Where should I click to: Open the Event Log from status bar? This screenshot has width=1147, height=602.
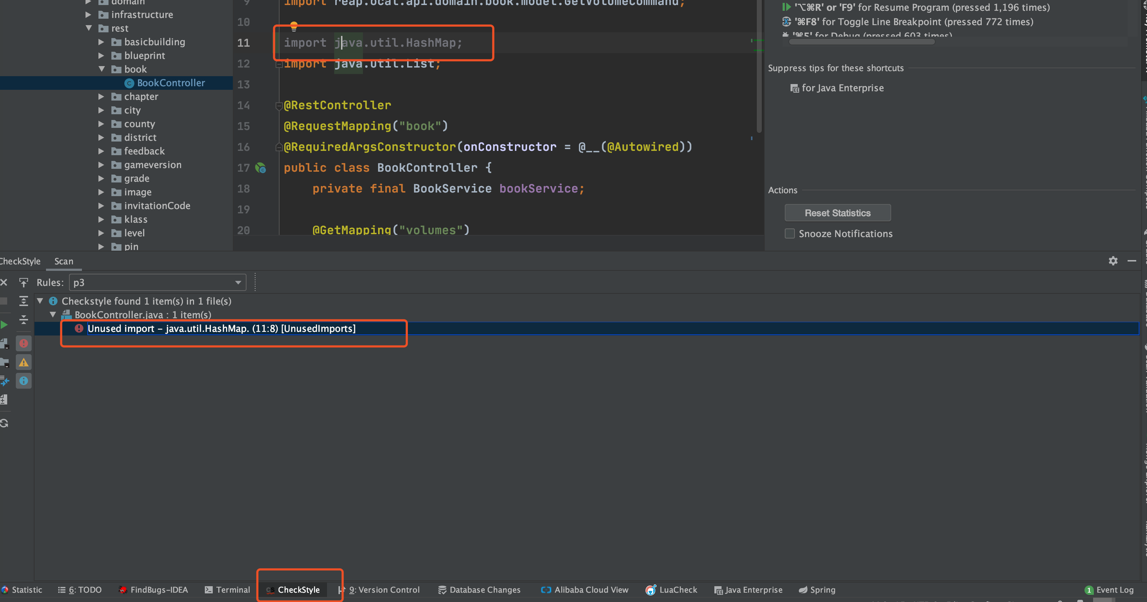(1109, 589)
